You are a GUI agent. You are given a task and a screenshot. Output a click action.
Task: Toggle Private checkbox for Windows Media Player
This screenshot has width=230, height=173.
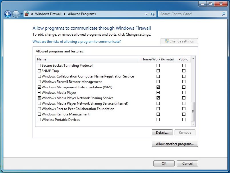pyautogui.click(x=158, y=93)
